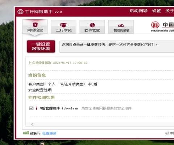This screenshot has height=145, width=174.
Task: Open the 启动向导 menu item
Action: (x=138, y=11)
